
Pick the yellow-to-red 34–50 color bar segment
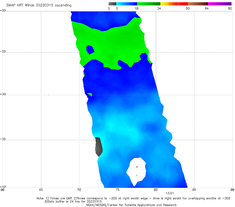coord(174,4)
